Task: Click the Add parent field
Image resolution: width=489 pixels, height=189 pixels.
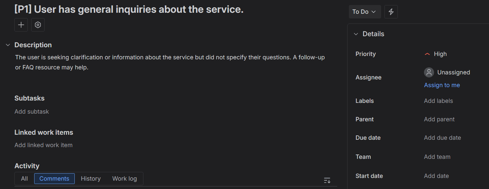Action: tap(439, 119)
